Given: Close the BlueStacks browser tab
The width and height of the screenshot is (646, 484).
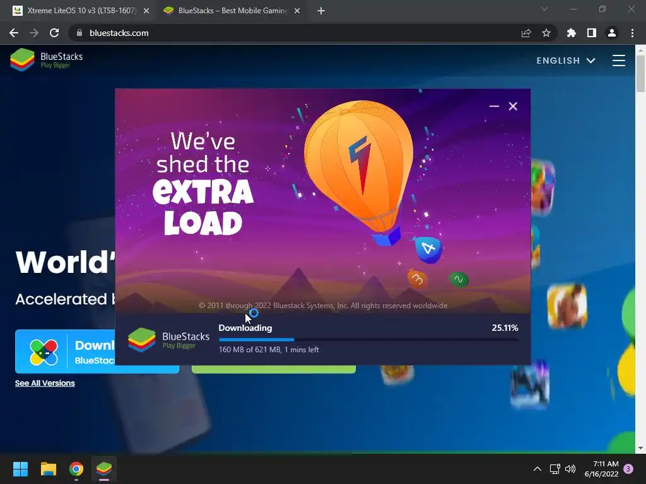Looking at the screenshot, I should coord(297,11).
